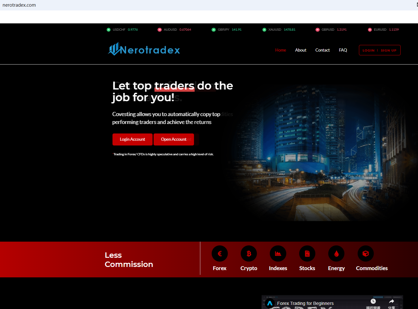Image resolution: width=418 pixels, height=309 pixels.
Task: Select the Commodities box icon
Action: click(366, 254)
